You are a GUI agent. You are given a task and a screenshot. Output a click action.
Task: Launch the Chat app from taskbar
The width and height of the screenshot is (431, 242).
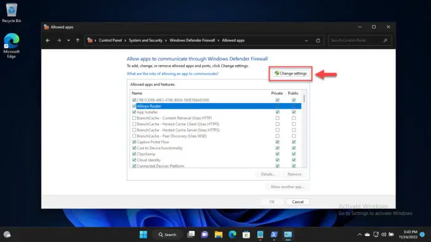click(x=204, y=235)
